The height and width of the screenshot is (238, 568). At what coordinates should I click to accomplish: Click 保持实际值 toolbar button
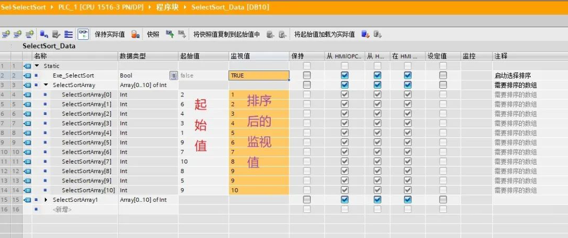[x=110, y=35]
